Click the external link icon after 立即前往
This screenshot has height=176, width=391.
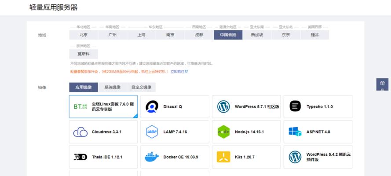click(186, 71)
